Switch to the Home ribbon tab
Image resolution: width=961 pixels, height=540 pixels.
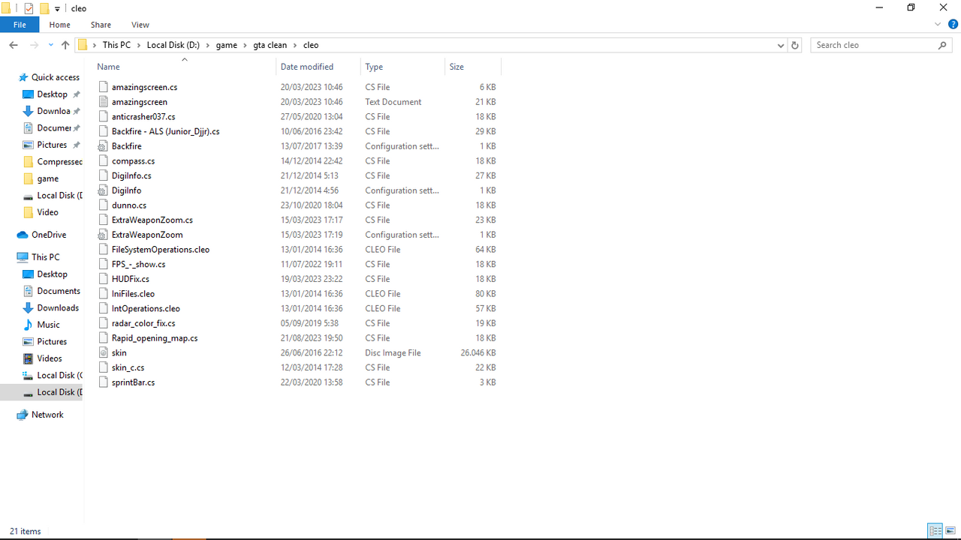60,25
